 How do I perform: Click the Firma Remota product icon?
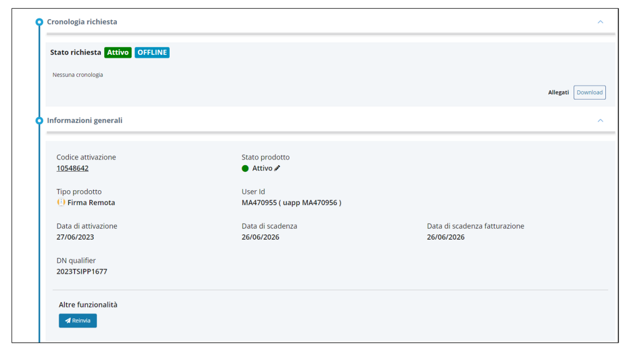pyautogui.click(x=61, y=202)
